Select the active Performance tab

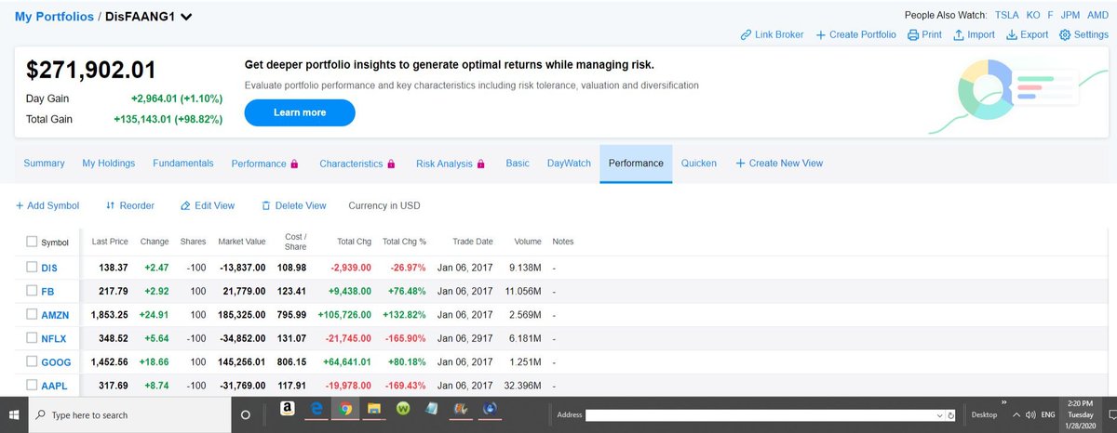636,164
